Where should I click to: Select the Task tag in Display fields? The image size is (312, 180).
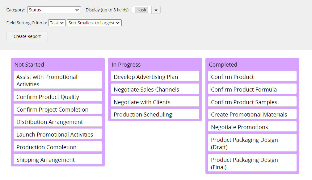[x=141, y=10]
